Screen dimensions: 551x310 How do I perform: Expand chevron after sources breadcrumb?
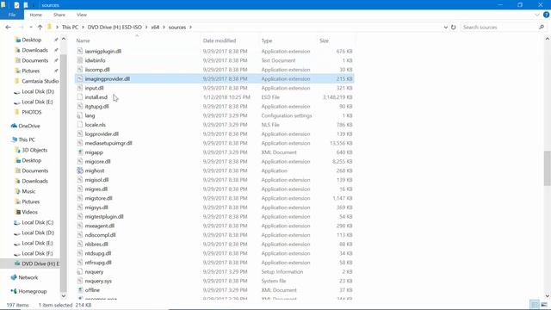click(x=191, y=27)
